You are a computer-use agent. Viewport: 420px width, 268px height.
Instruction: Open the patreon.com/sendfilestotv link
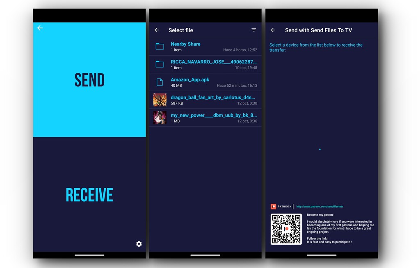(x=320, y=207)
